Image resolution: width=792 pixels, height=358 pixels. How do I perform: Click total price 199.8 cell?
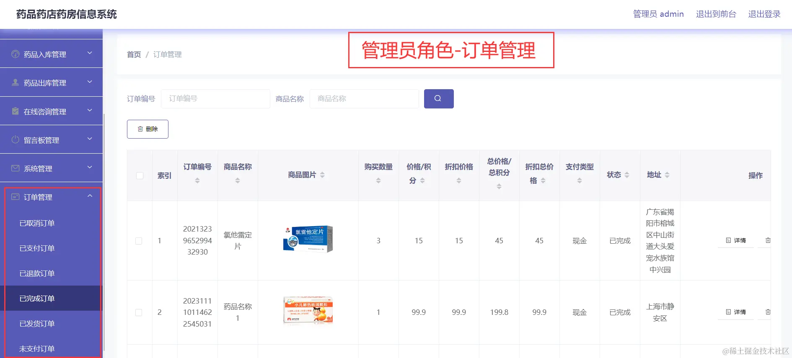[499, 312]
